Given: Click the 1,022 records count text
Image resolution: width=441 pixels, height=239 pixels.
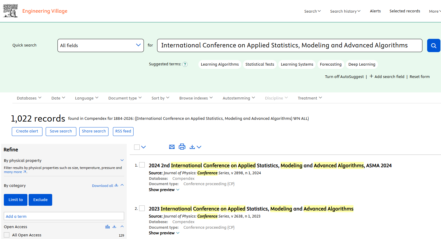Looking at the screenshot, I should click(x=38, y=118).
